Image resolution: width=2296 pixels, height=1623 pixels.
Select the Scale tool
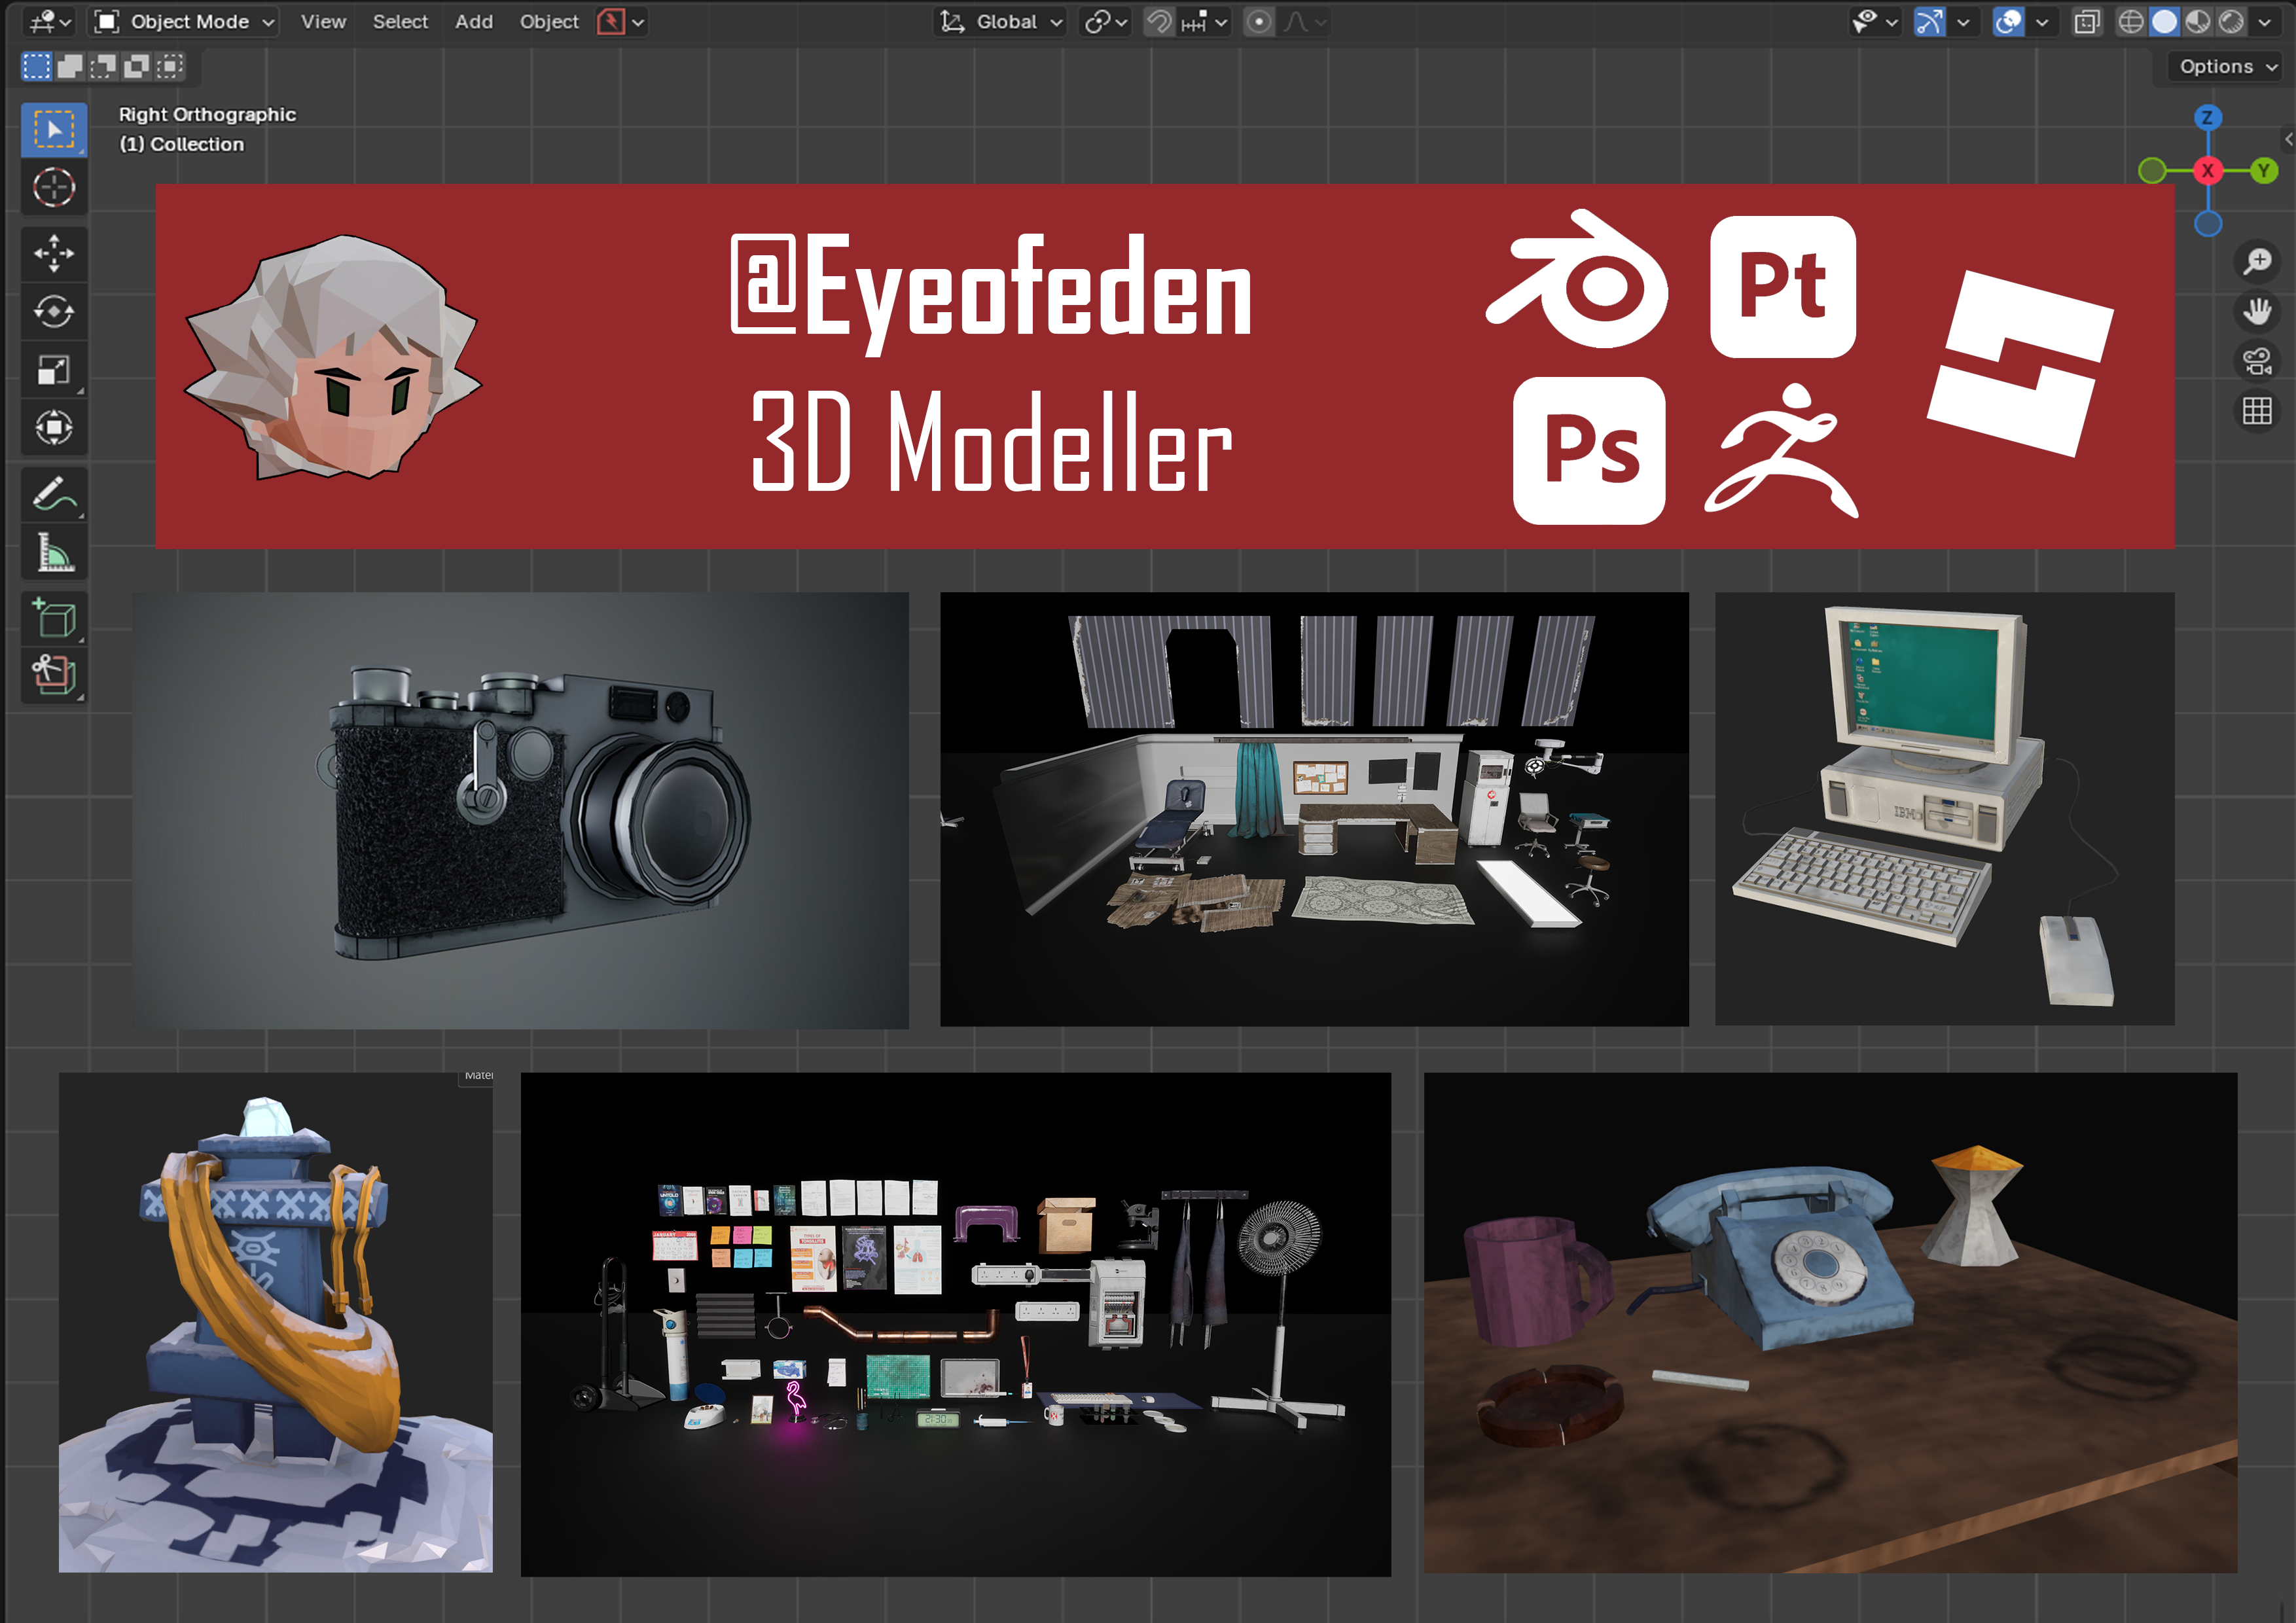point(54,370)
